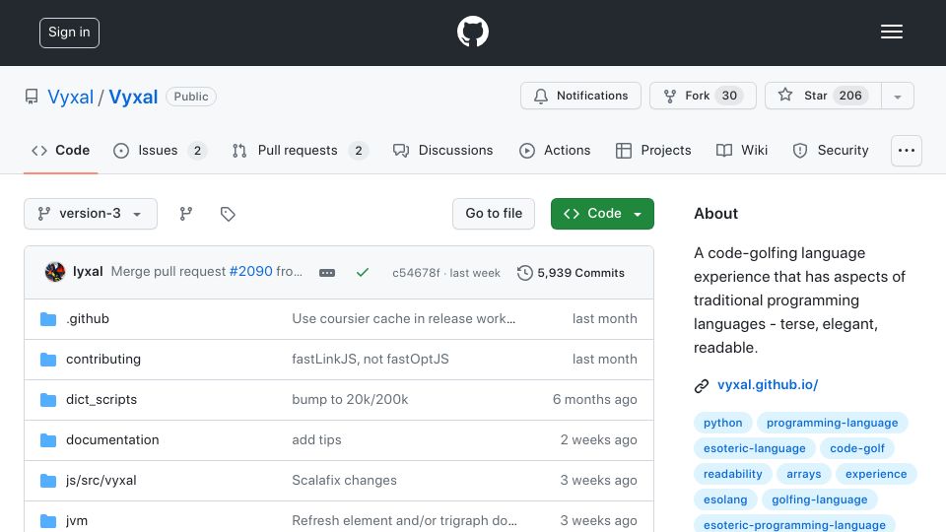View branches via the branch icon
This screenshot has height=532, width=946.
click(x=186, y=214)
